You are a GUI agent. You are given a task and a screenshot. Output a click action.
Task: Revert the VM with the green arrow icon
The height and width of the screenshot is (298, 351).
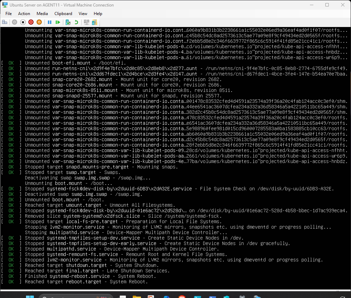(76, 22)
